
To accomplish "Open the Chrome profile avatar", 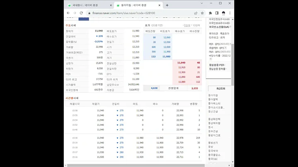I will [x=223, y=13].
